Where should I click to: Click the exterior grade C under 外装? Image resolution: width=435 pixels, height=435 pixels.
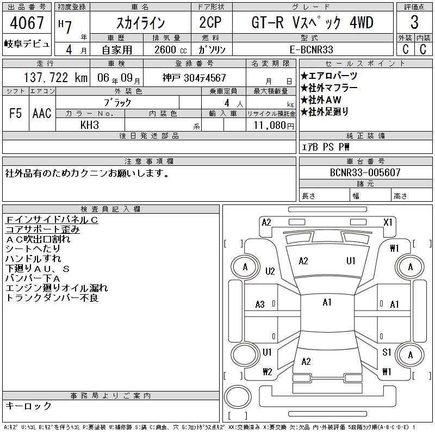pos(405,49)
